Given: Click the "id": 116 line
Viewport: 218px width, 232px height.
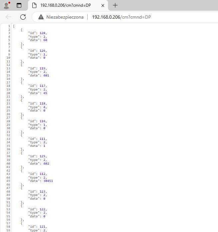Looking at the screenshot, I should [38, 121].
